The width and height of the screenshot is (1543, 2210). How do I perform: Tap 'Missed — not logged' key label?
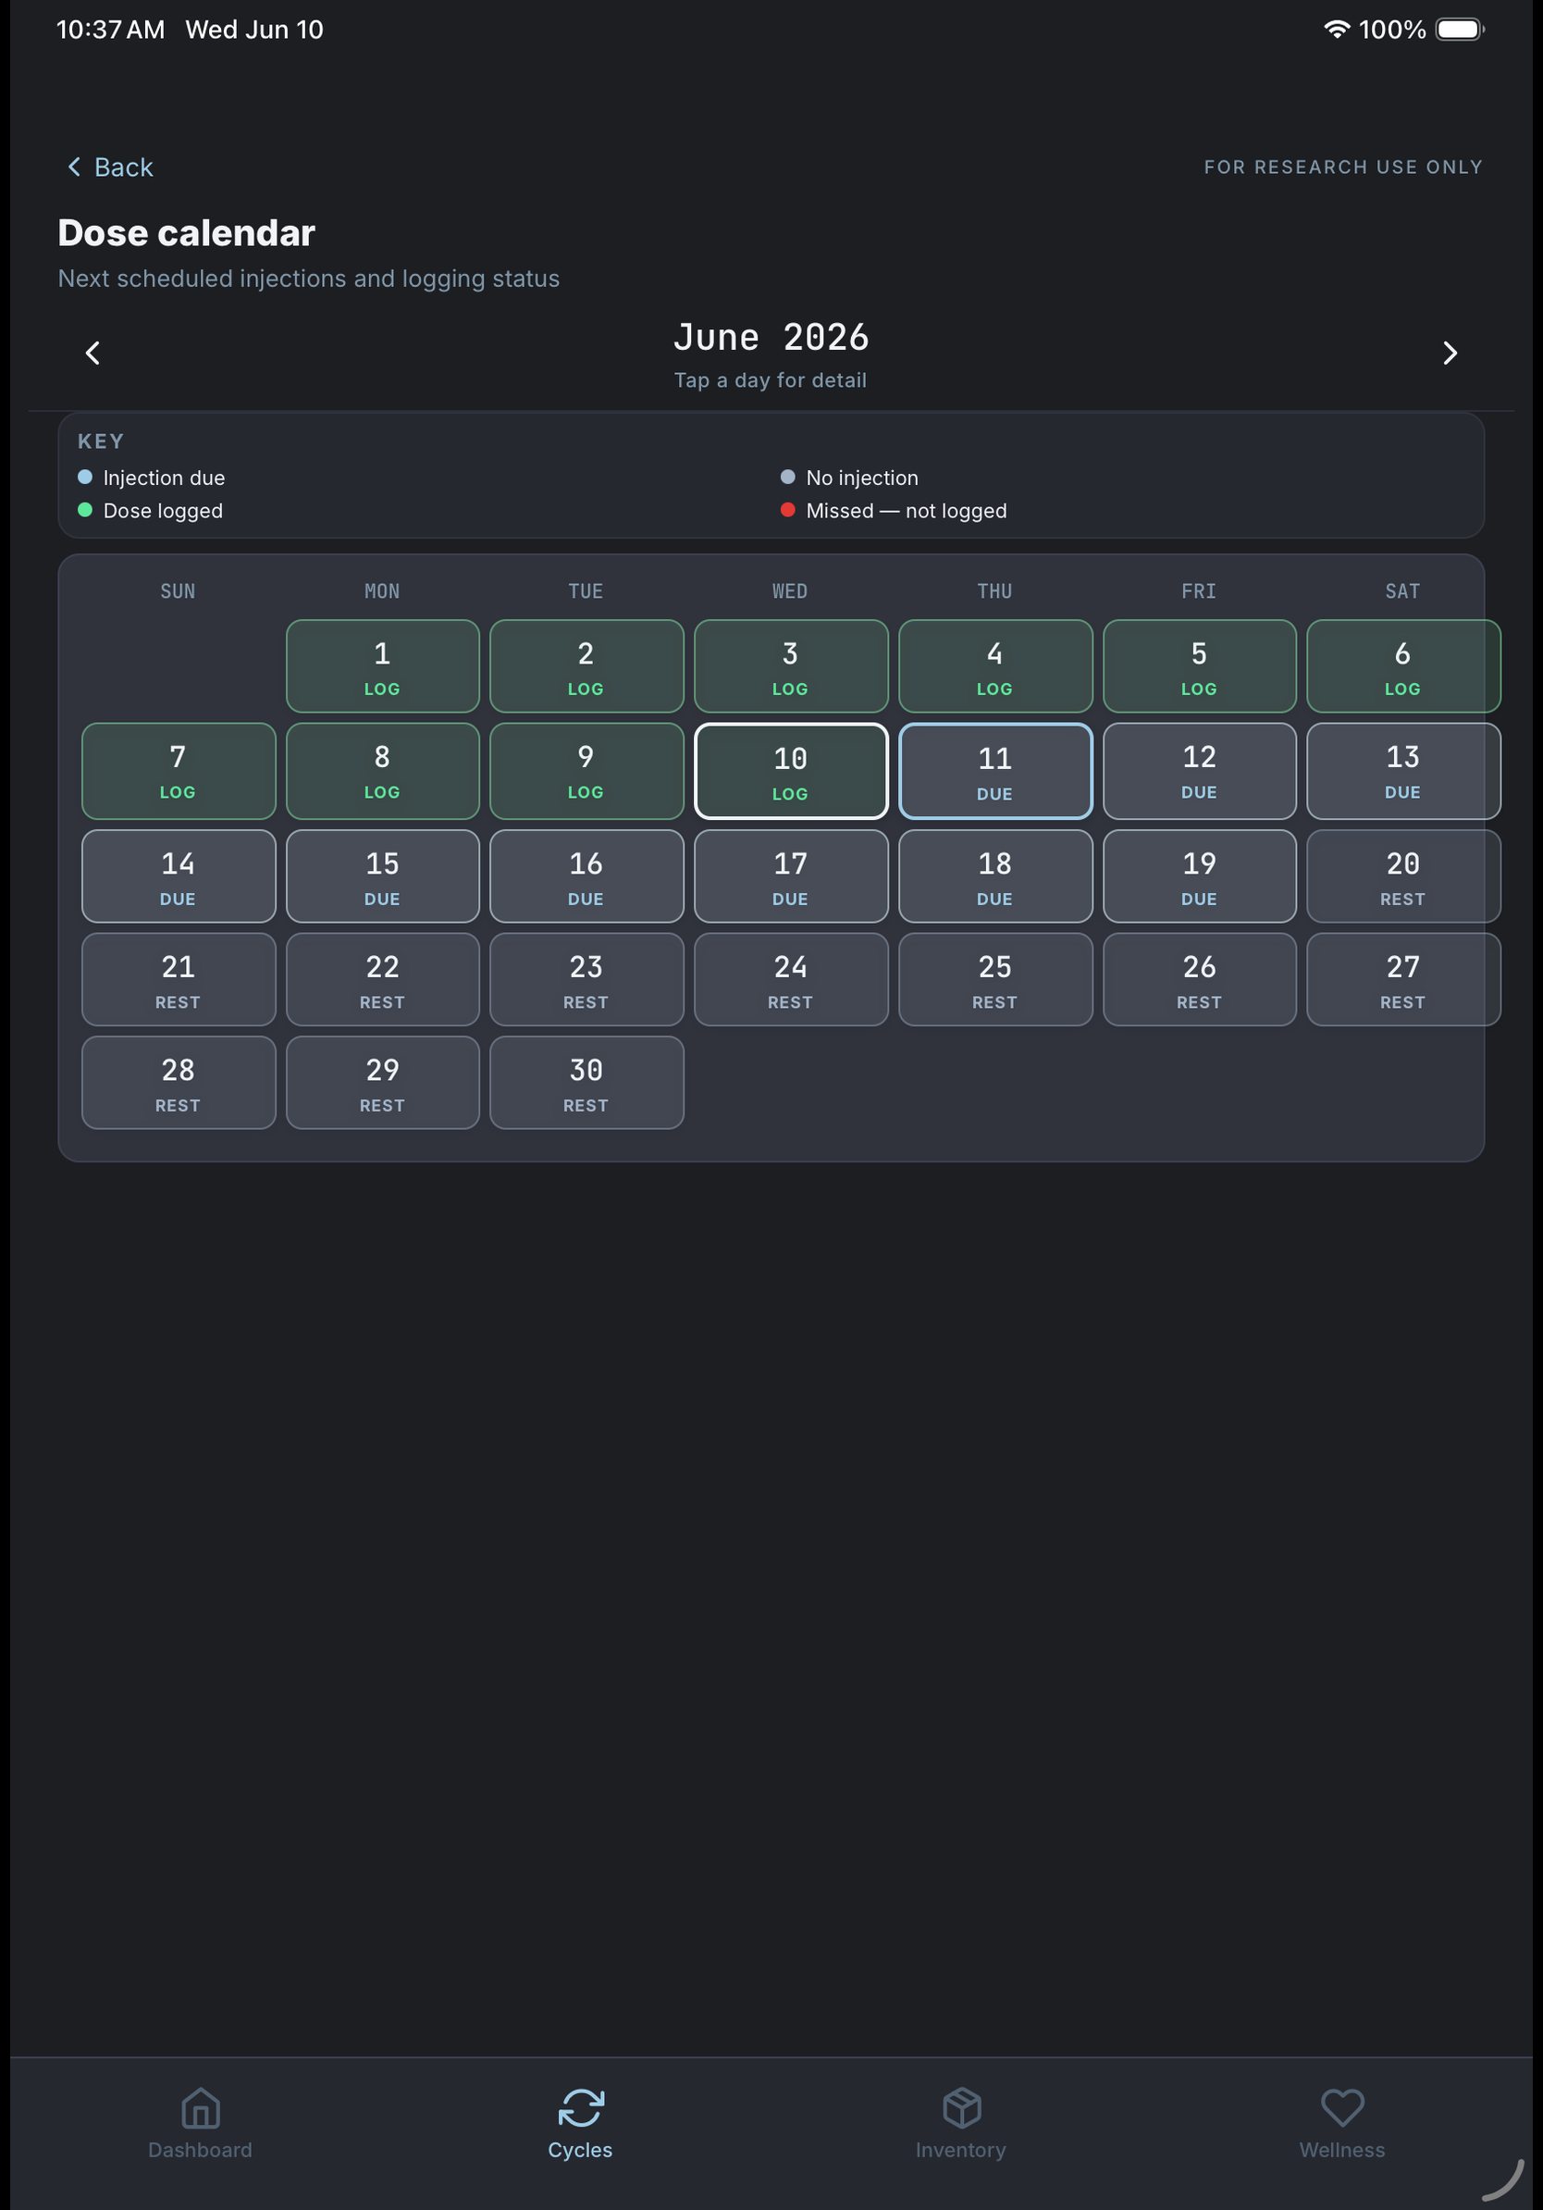(907, 510)
